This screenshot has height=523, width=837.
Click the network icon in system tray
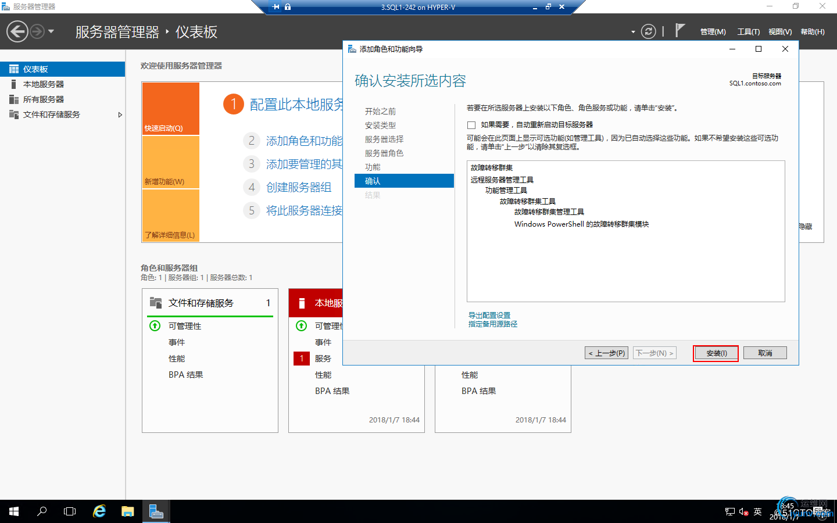[730, 512]
